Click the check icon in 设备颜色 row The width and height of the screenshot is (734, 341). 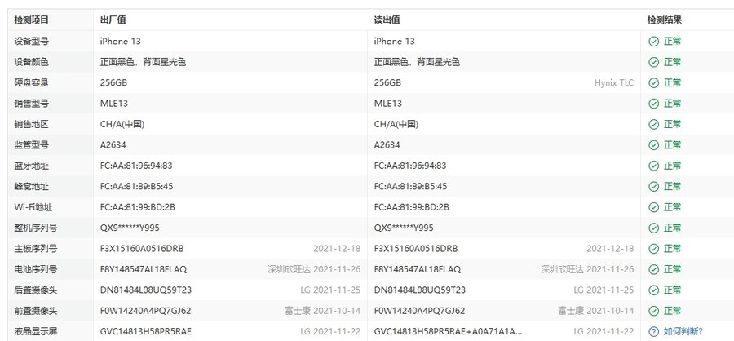pyautogui.click(x=654, y=62)
